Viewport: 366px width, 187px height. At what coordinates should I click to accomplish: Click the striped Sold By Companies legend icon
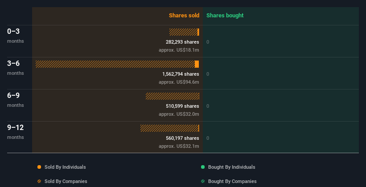(x=39, y=181)
